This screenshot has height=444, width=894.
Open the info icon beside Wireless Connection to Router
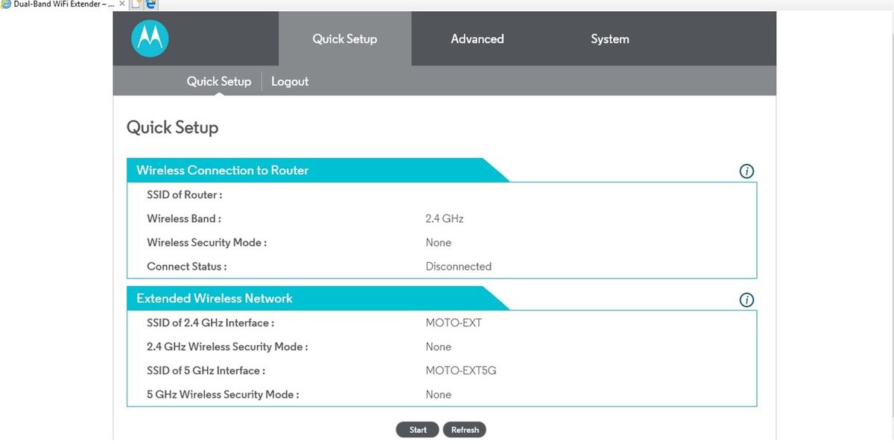[746, 171]
